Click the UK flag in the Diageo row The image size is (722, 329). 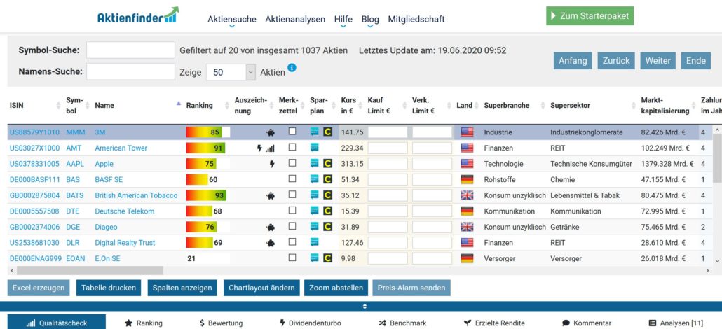tap(467, 227)
